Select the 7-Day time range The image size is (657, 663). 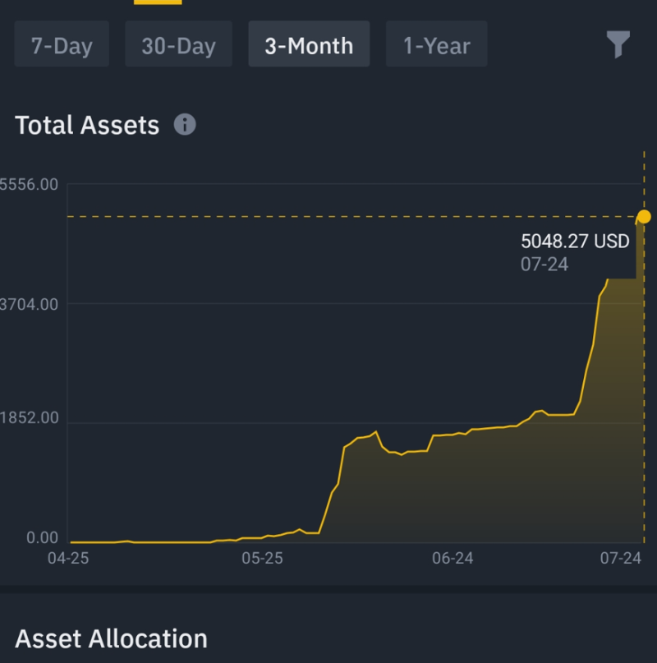click(x=62, y=44)
